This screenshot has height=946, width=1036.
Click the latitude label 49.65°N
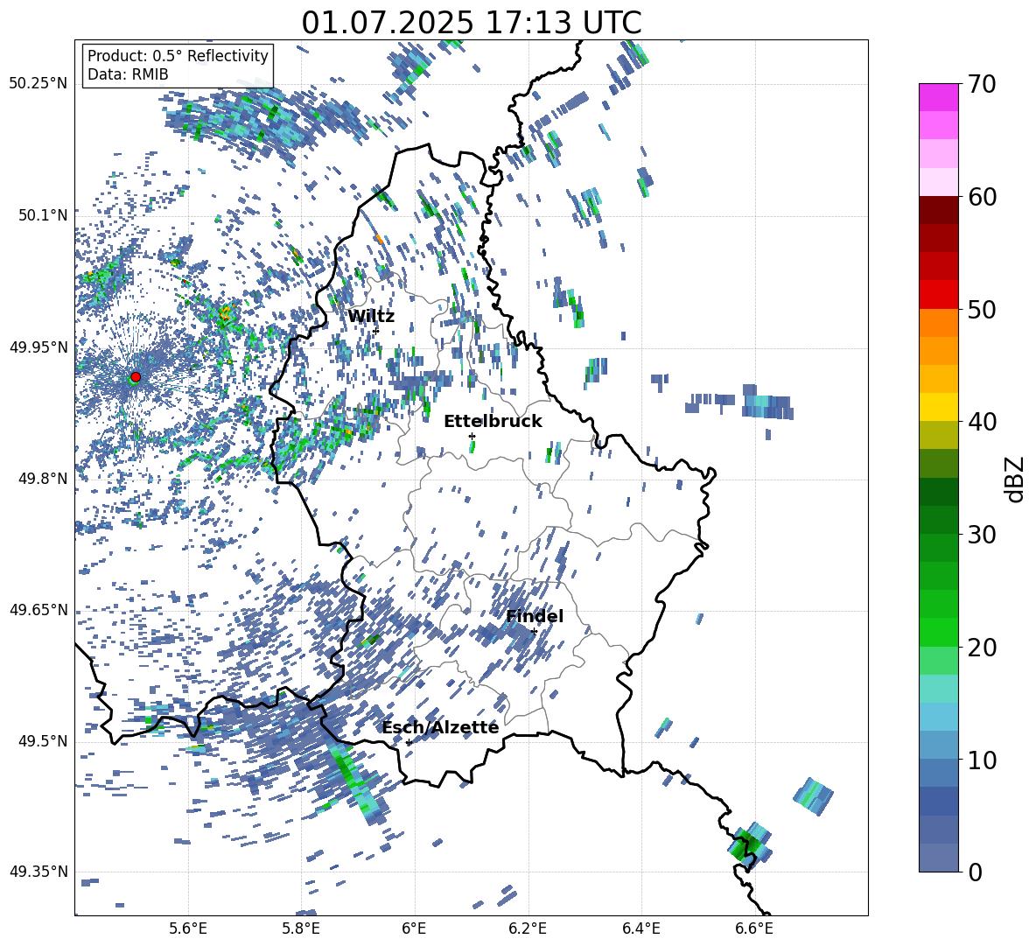pyautogui.click(x=38, y=609)
